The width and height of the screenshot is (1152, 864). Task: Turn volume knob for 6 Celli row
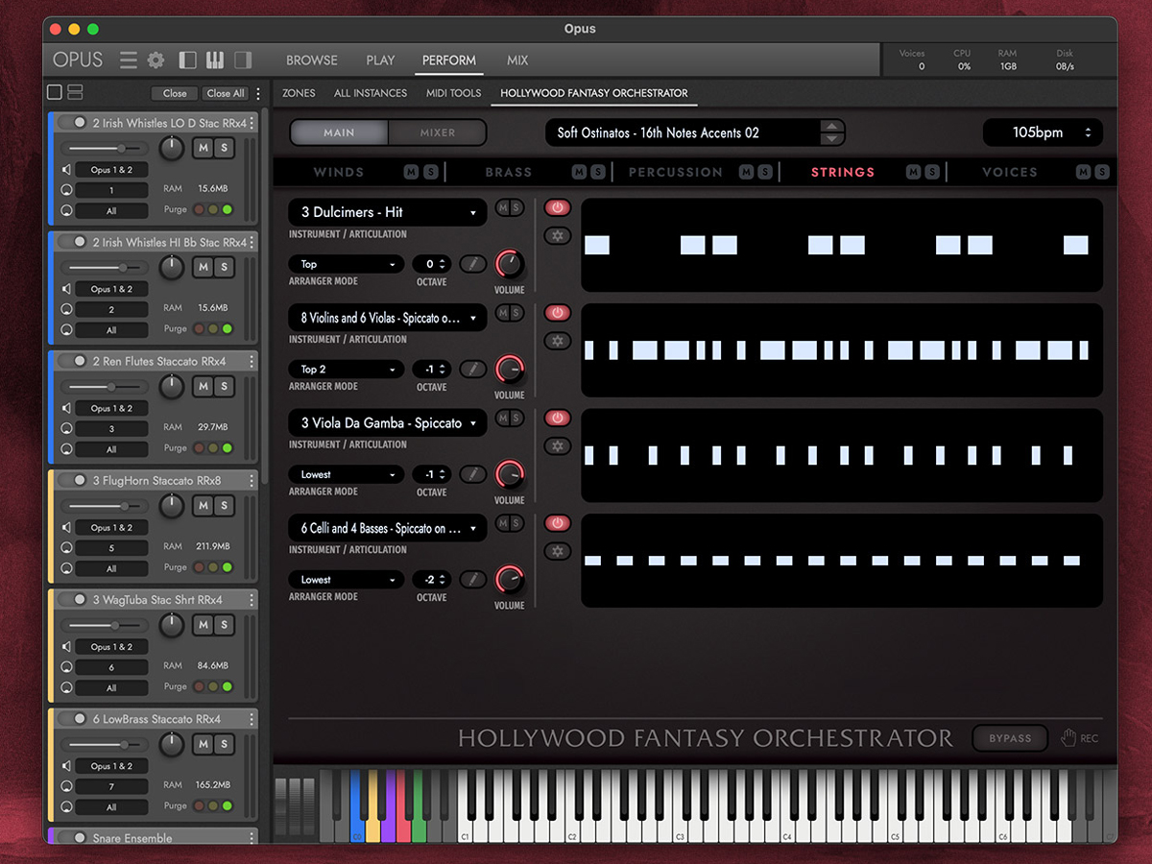(x=510, y=580)
